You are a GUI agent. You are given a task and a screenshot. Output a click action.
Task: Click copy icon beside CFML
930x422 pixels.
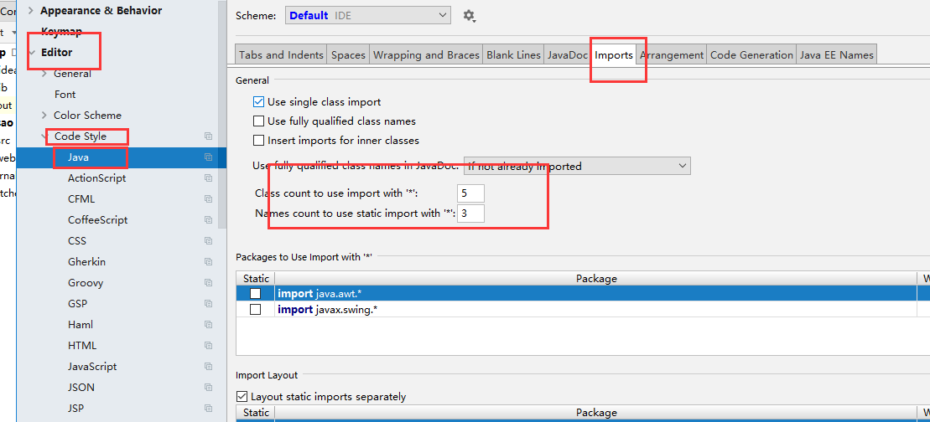208,199
